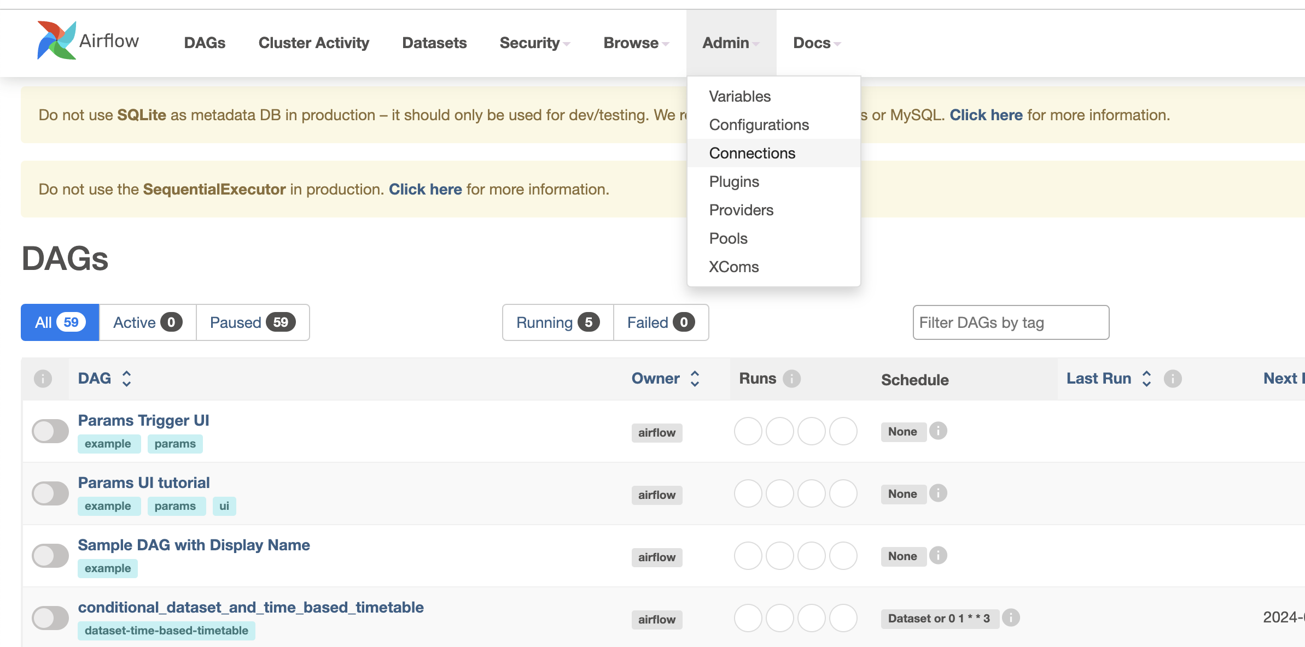Click schedule info icon for Params Trigger UI

(x=938, y=431)
